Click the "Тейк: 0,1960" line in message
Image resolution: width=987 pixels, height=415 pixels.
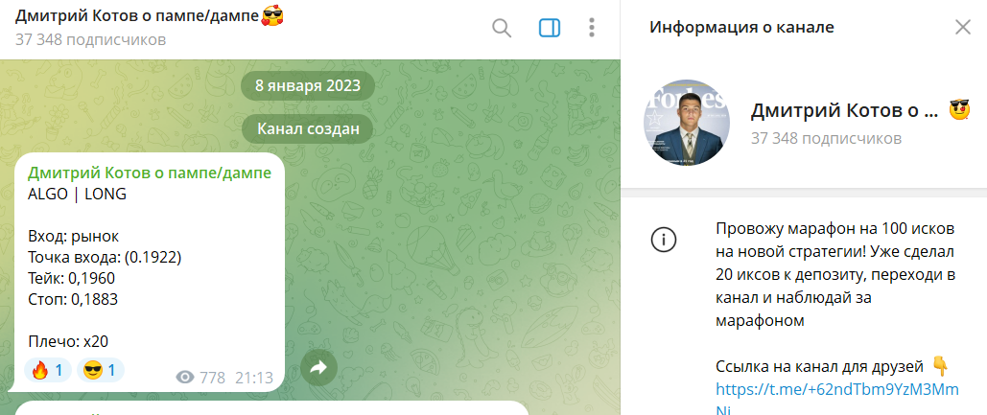[72, 279]
